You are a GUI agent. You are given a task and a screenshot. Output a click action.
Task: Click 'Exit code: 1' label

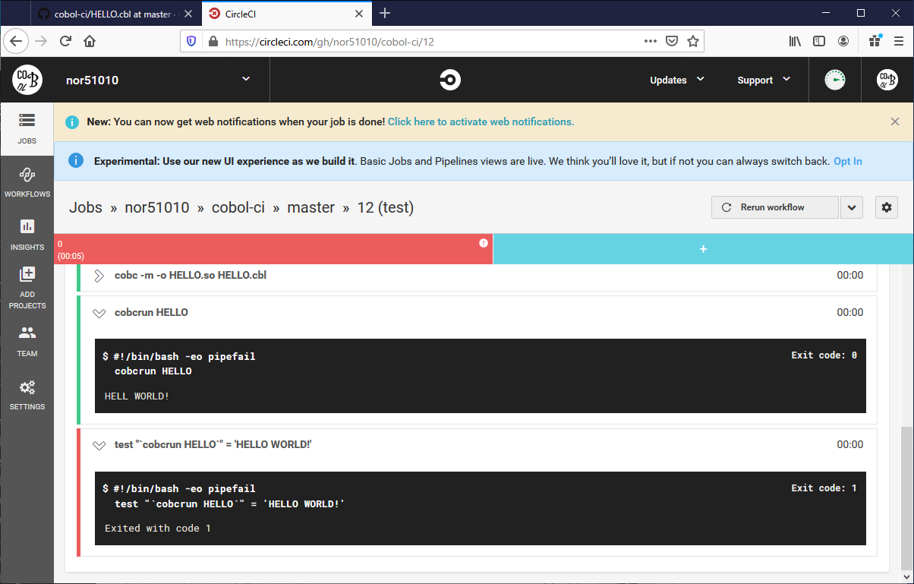[x=824, y=488]
